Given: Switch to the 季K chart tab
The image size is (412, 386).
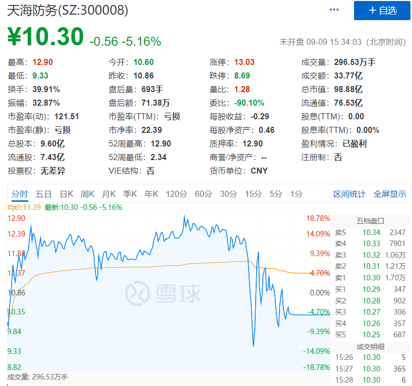Looking at the screenshot, I should 130,194.
